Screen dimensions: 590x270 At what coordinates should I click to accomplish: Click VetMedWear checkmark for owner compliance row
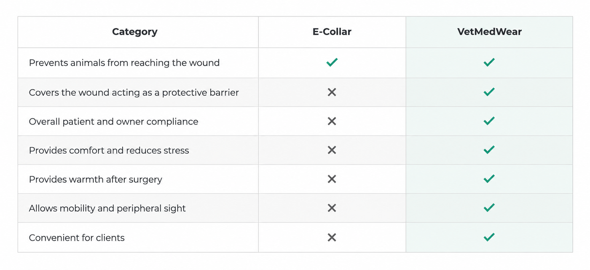(x=489, y=121)
